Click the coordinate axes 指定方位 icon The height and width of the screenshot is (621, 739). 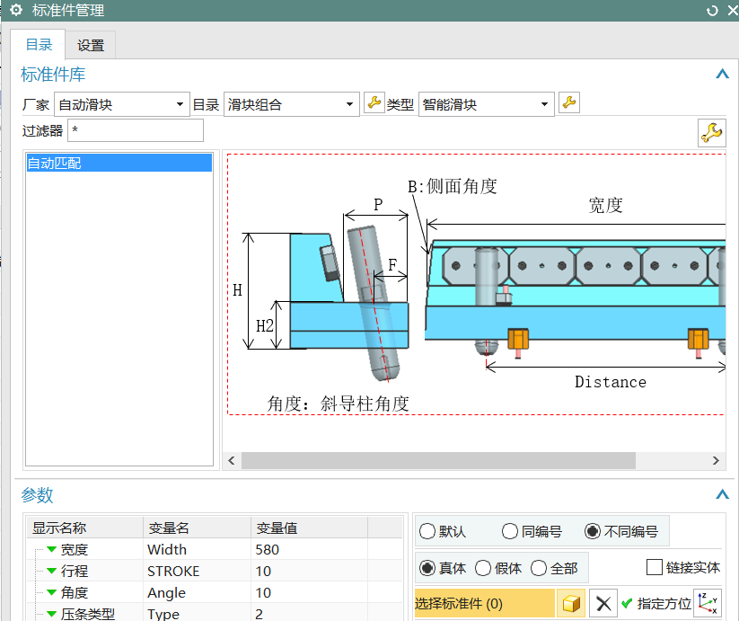[708, 603]
